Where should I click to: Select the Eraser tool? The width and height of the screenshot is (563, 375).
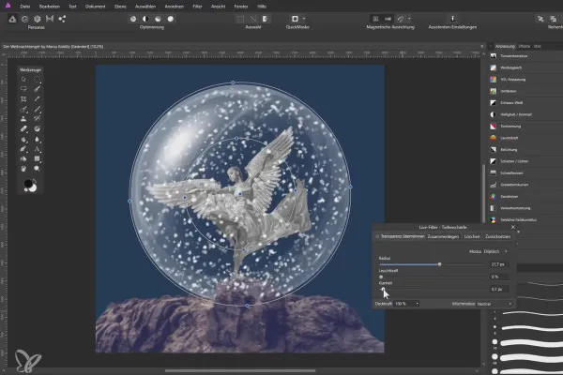coord(23,128)
